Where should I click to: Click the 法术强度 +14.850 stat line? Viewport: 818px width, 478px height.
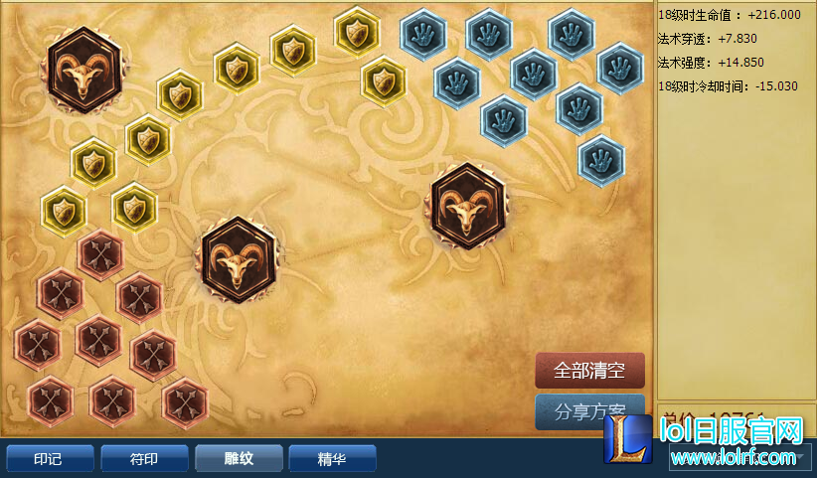click(x=711, y=63)
